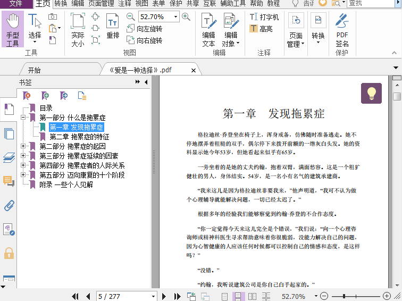Open the Edit Text (编辑文本) tool
Viewport: 402px width, 301px height.
click(208, 30)
